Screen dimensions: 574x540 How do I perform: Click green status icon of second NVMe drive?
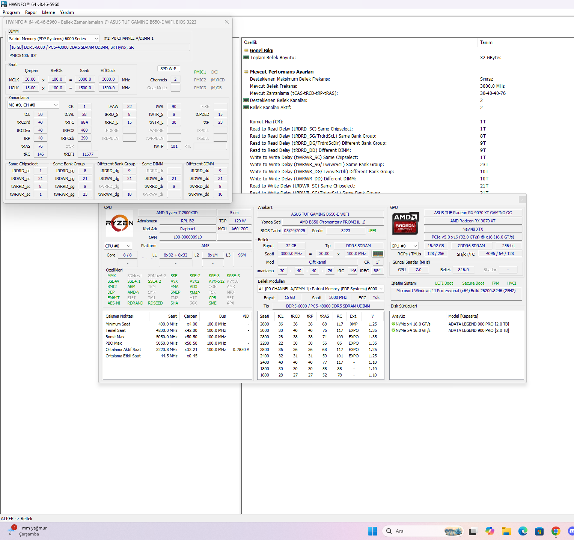(x=393, y=330)
